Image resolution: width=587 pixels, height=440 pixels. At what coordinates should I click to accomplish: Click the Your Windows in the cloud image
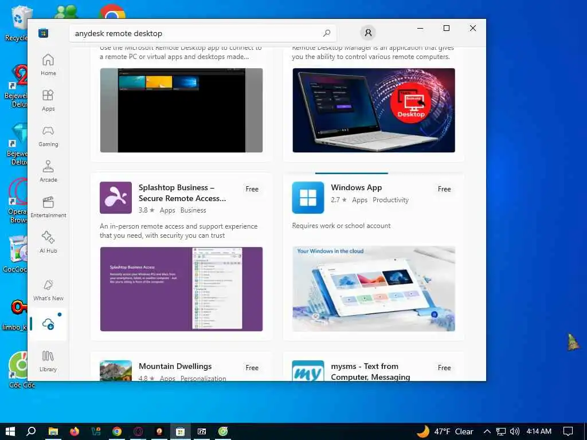(374, 289)
